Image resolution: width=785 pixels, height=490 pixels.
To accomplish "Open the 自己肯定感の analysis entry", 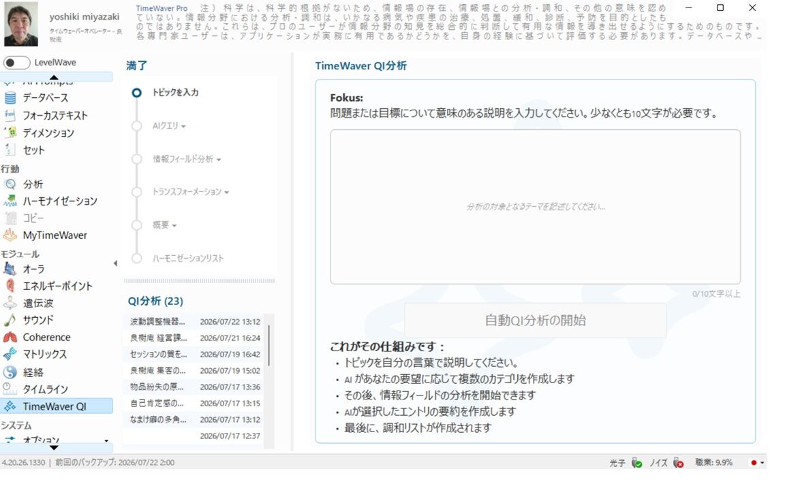I will tap(195, 404).
